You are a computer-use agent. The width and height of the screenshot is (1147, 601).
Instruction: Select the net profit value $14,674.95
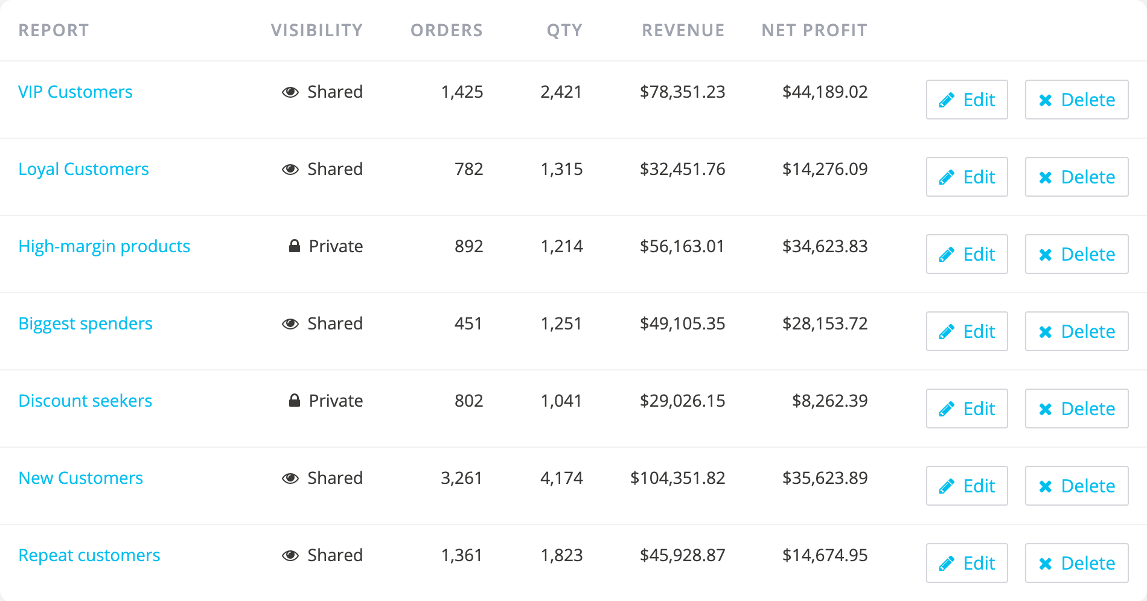[825, 555]
